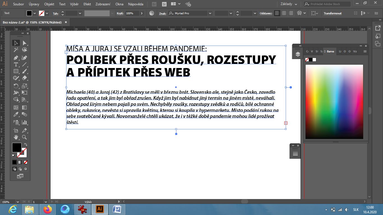
Task: Select the Zoom magnifier tool
Action: click(x=25, y=137)
